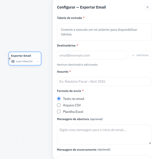
Task: Click the Adicionar recipient button
Action: 140,55
